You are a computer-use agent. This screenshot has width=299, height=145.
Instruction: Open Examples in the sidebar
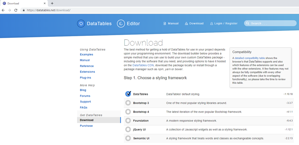coord(86,55)
